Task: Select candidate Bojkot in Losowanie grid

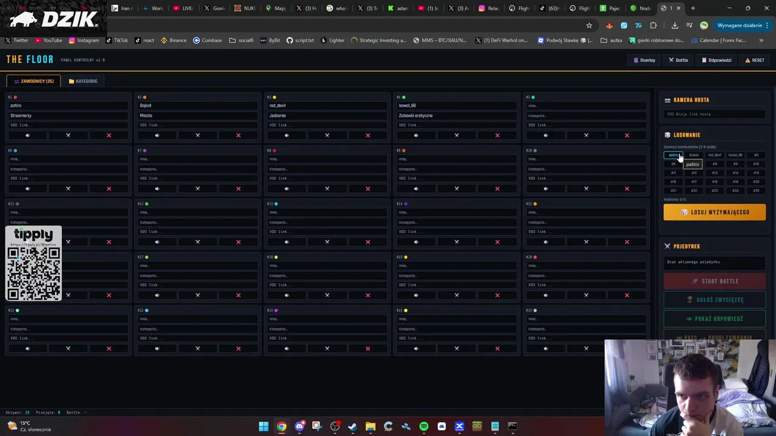Action: [x=694, y=155]
